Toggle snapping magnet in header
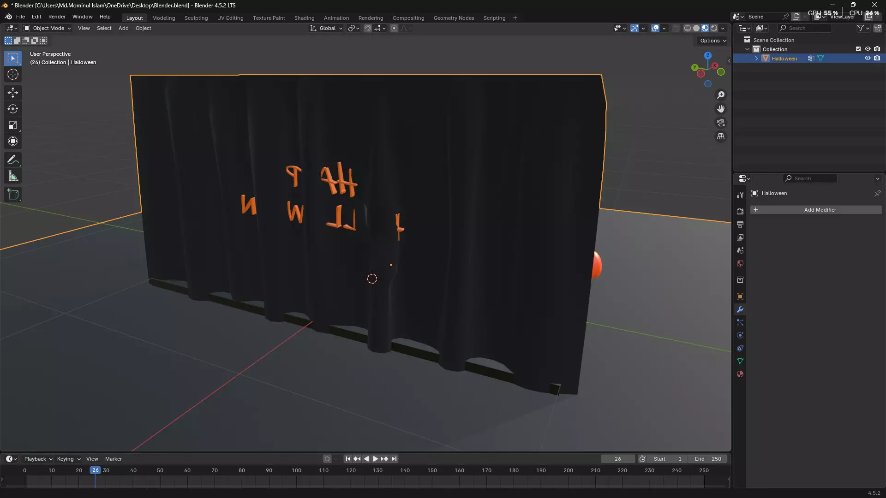 click(367, 28)
